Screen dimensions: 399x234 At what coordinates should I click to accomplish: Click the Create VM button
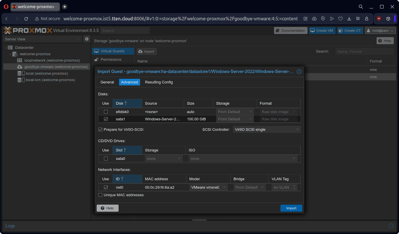click(x=322, y=31)
